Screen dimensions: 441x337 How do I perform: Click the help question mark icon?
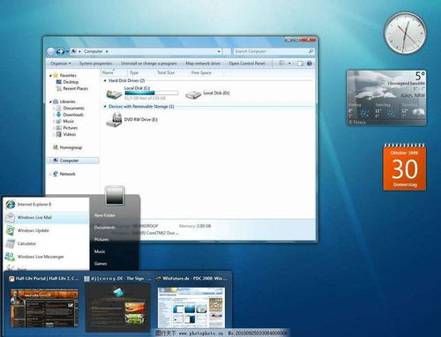[x=310, y=64]
